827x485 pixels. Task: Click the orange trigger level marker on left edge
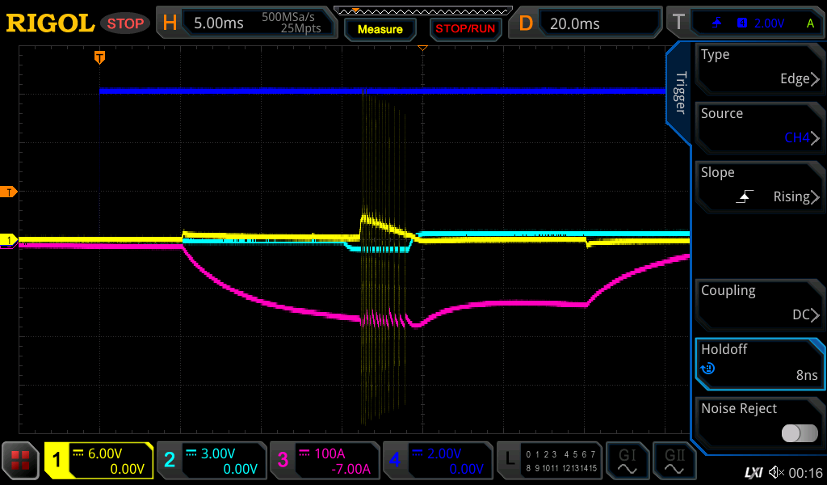(x=10, y=192)
